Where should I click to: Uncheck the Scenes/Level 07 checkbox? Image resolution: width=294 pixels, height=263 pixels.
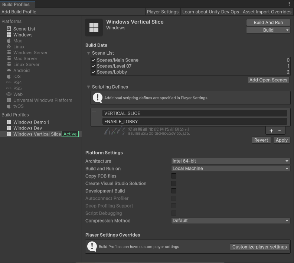click(94, 66)
